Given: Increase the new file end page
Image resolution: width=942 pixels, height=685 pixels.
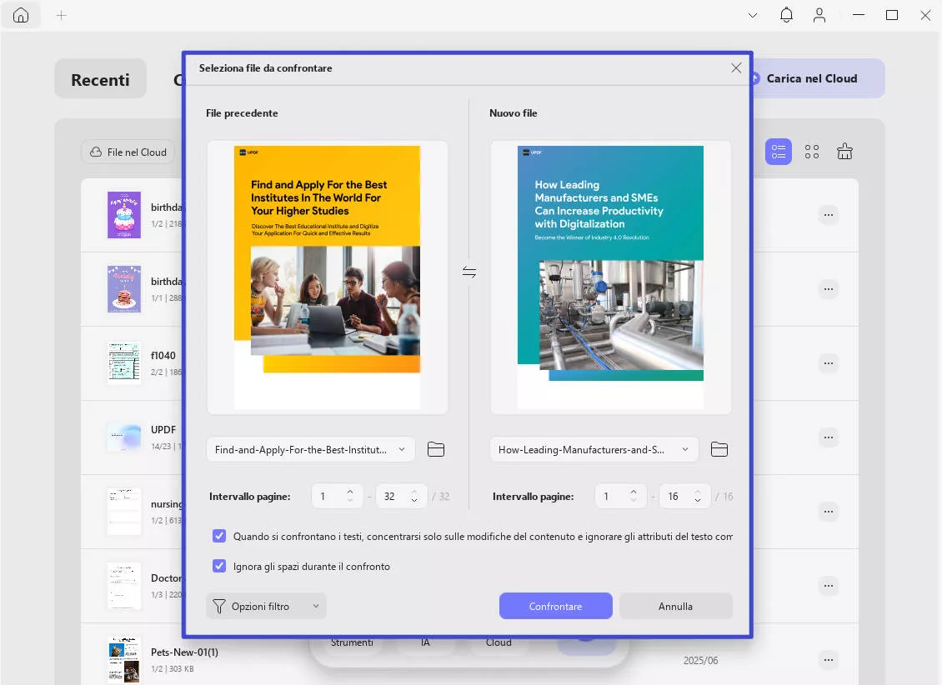Looking at the screenshot, I should 698,492.
